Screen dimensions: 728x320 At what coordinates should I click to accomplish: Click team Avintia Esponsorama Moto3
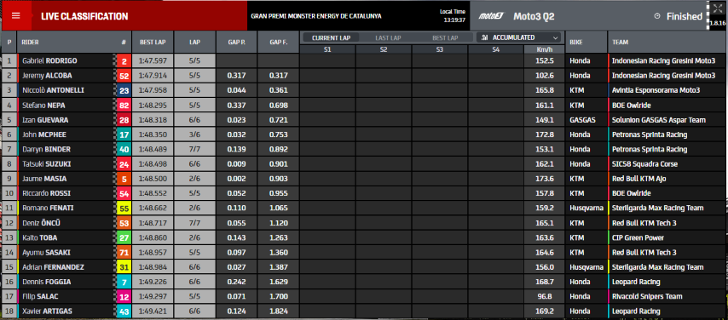coord(656,90)
